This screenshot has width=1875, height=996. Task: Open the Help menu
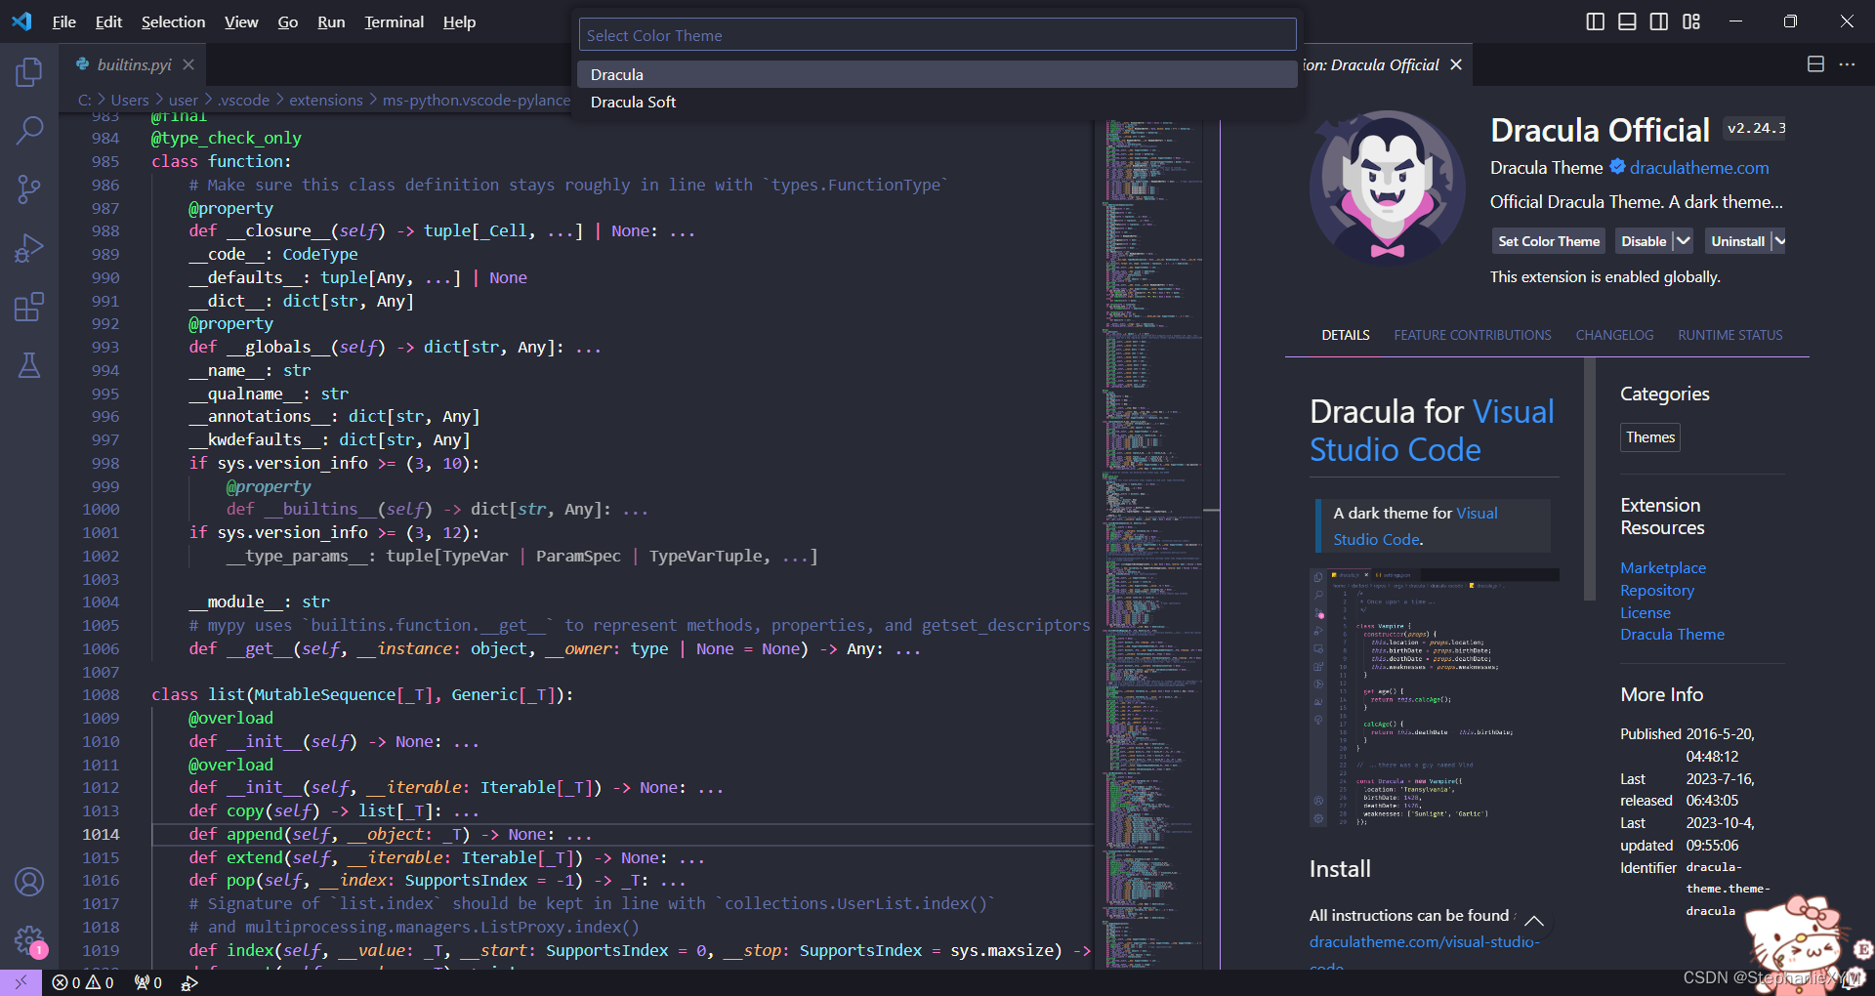click(459, 21)
